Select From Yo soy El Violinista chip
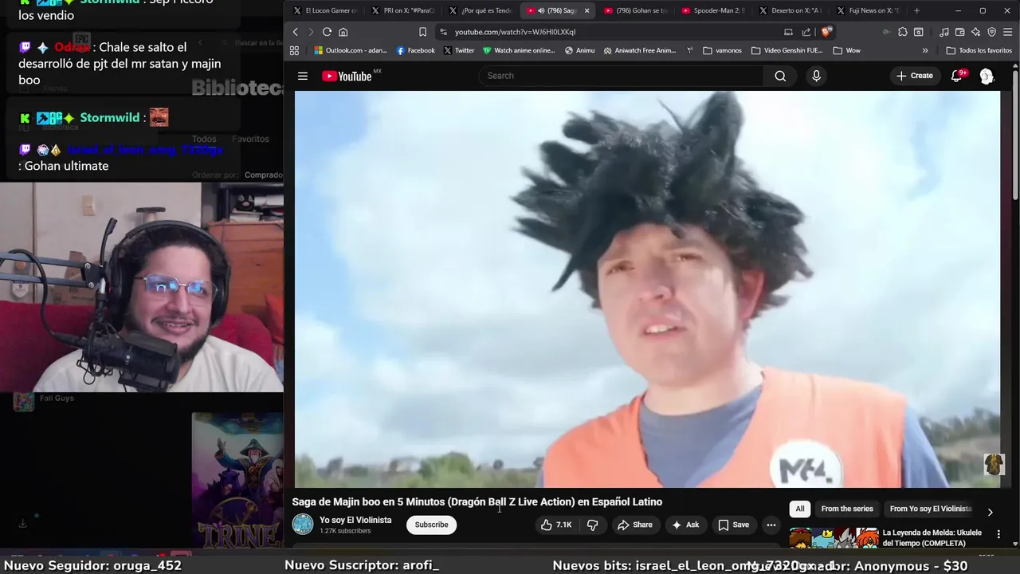Viewport: 1020px width, 574px height. [x=930, y=509]
